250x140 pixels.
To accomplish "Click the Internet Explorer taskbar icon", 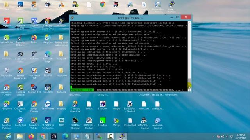I will coord(8,136).
